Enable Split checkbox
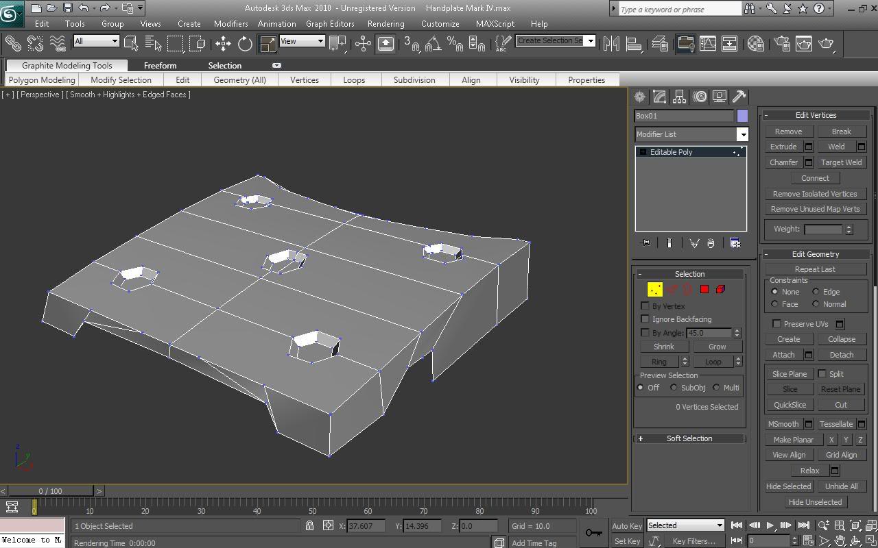 pyautogui.click(x=822, y=374)
